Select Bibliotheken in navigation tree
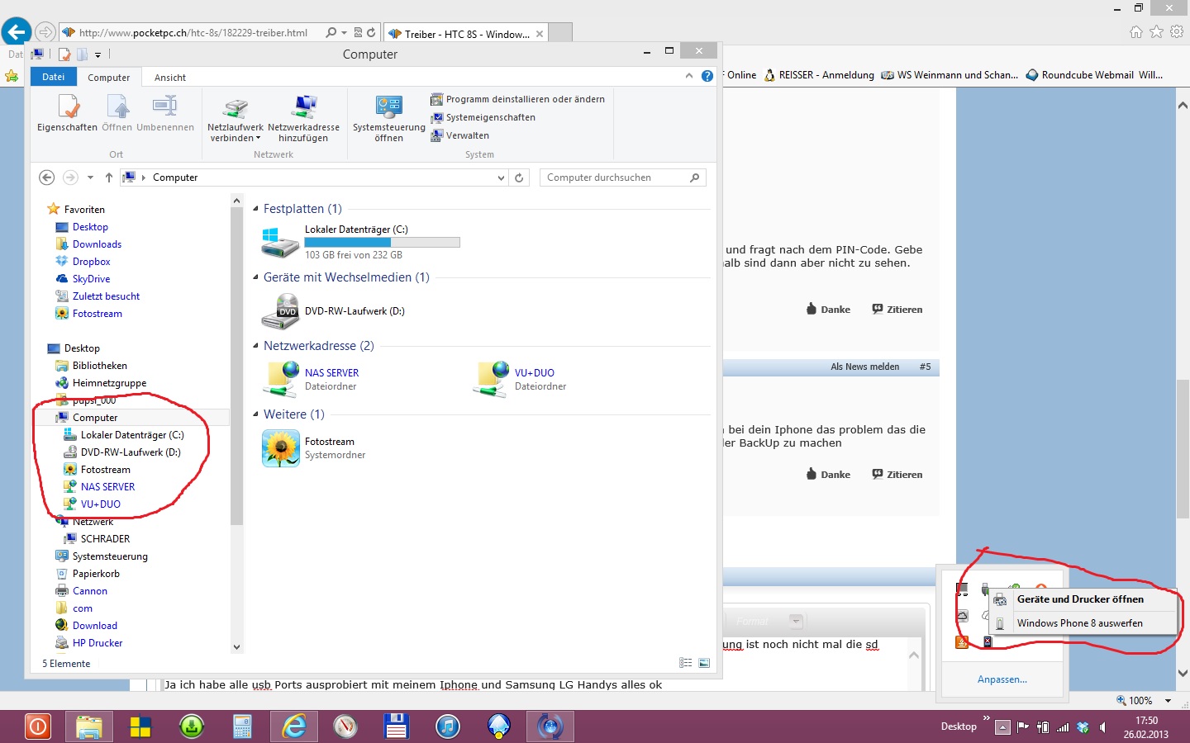 (x=99, y=366)
